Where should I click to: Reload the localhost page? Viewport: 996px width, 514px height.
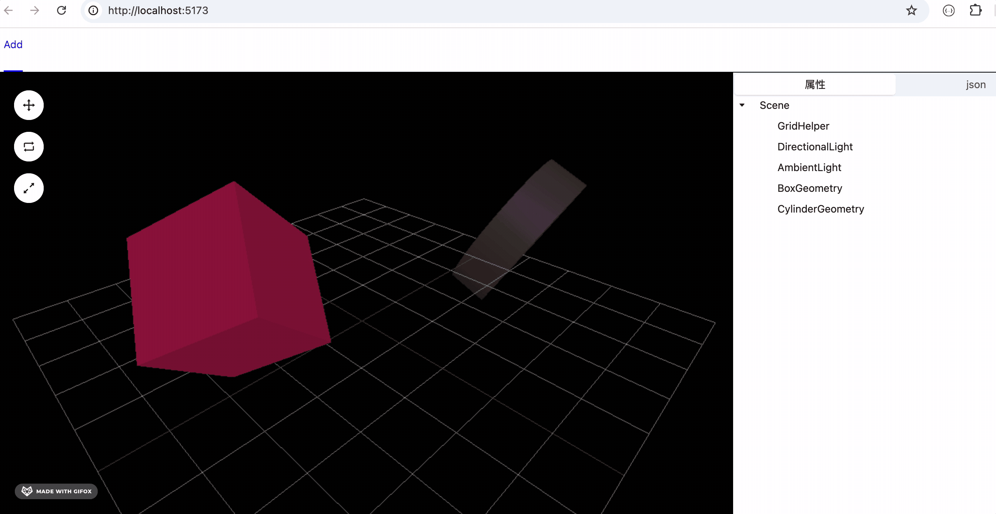pyautogui.click(x=61, y=10)
